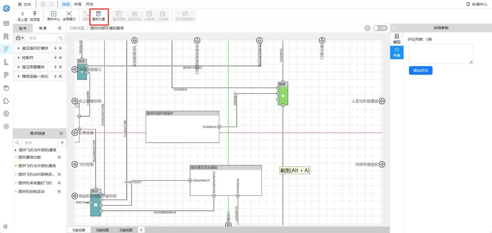Open the P module in the sidebar
The width and height of the screenshot is (492, 233).
click(x=6, y=75)
